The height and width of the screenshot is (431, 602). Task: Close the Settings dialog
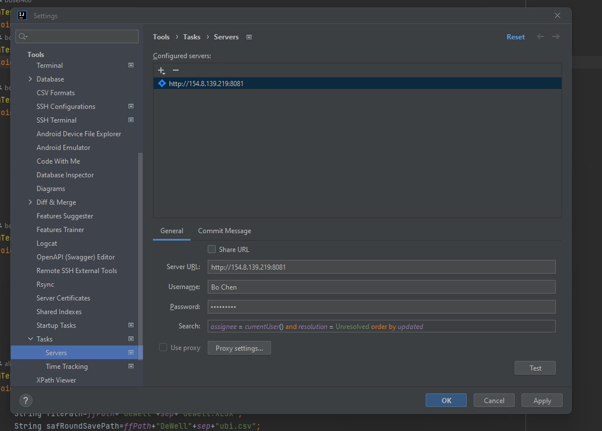click(557, 15)
